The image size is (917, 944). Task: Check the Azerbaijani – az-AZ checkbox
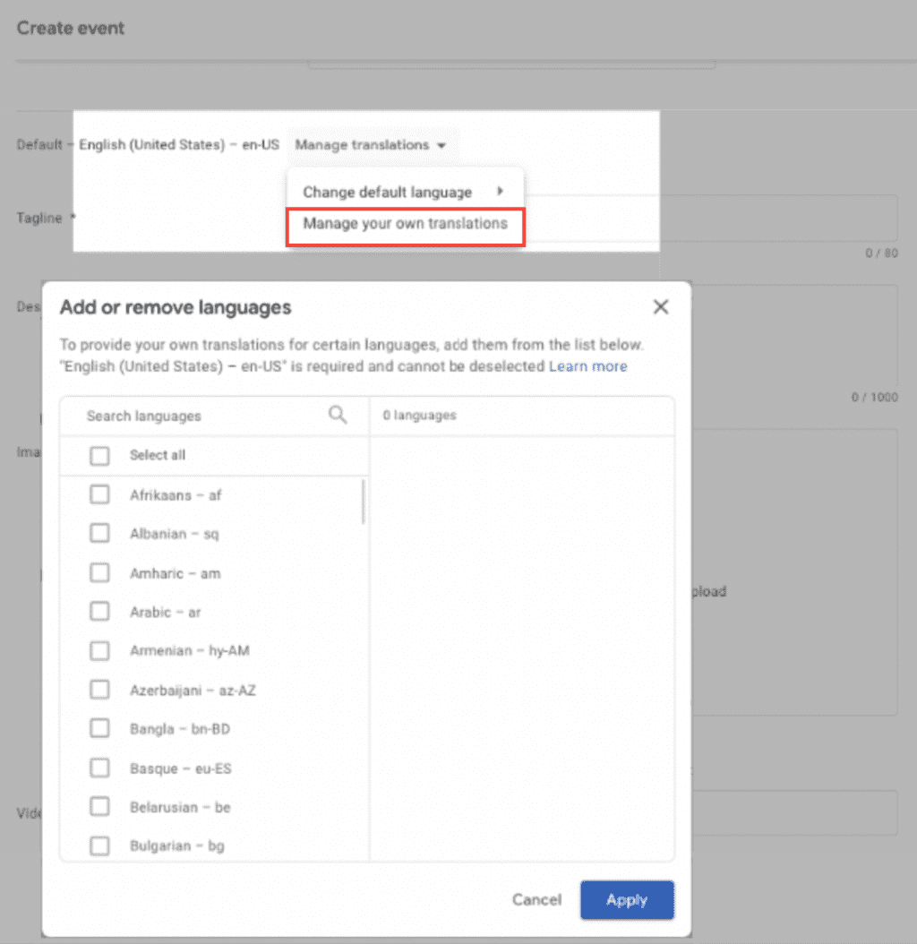point(99,689)
